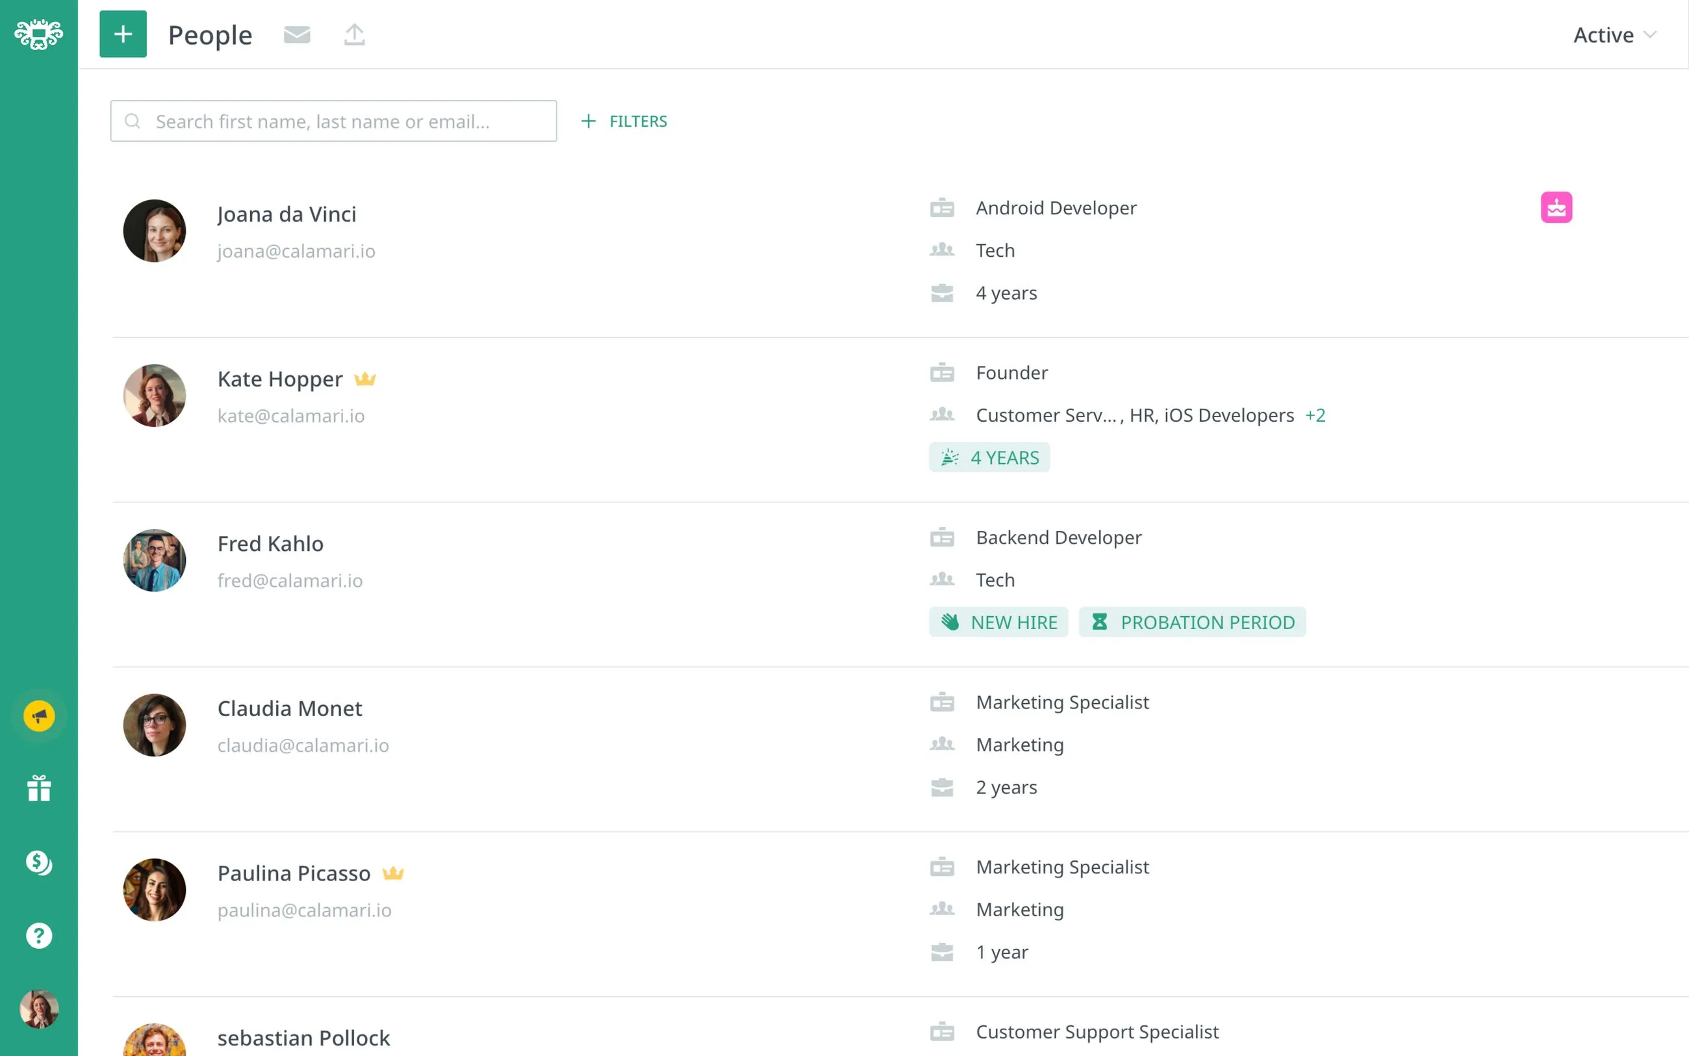Open the question mark help icon
This screenshot has width=1689, height=1056.
(39, 935)
